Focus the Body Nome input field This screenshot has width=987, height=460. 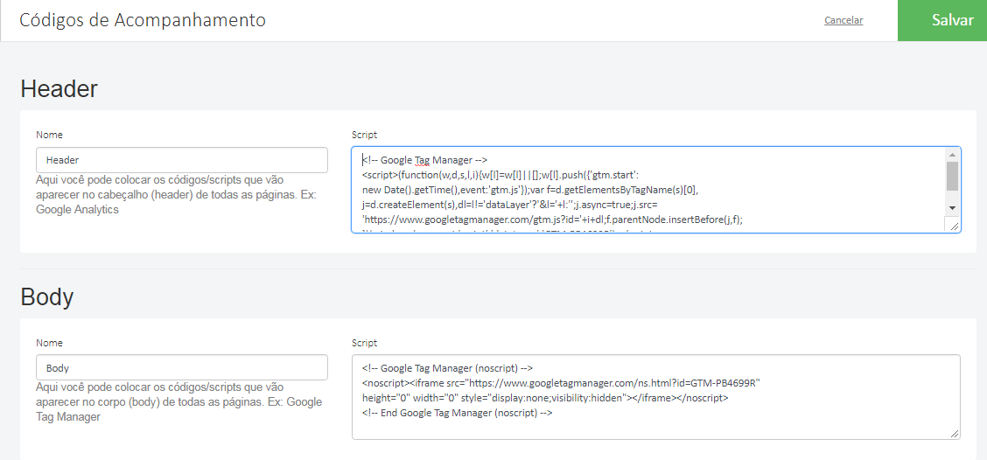[x=182, y=367]
